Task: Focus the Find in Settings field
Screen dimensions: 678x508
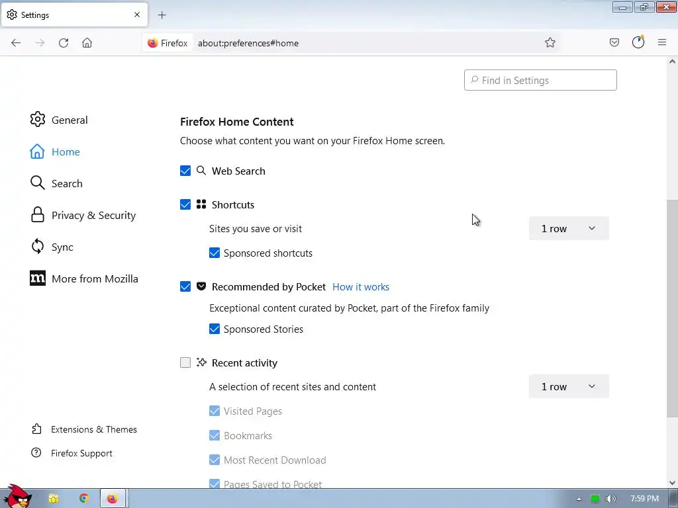Action: point(540,80)
